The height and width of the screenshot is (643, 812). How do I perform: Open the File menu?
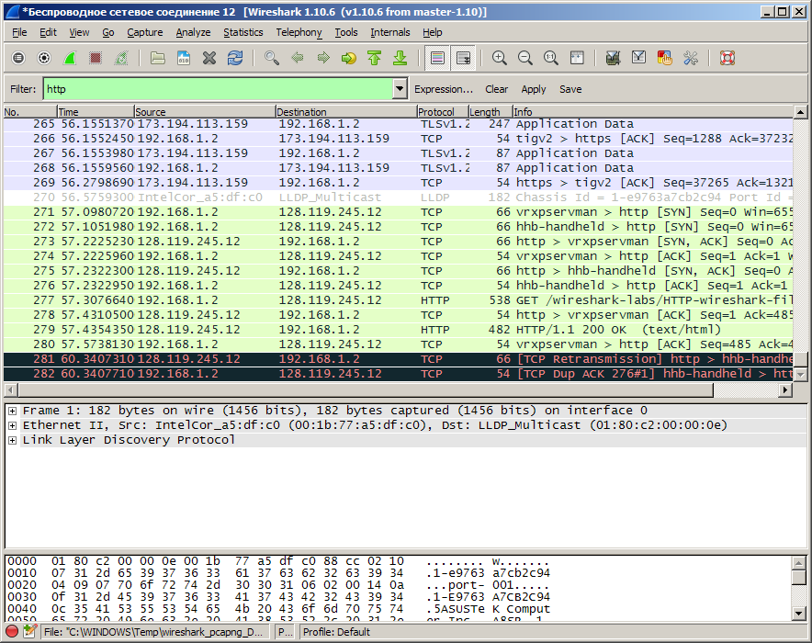point(19,33)
